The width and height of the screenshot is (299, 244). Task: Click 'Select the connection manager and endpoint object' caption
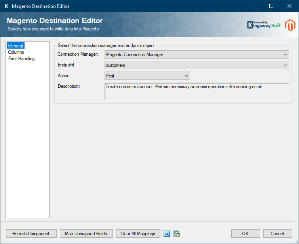coord(106,45)
